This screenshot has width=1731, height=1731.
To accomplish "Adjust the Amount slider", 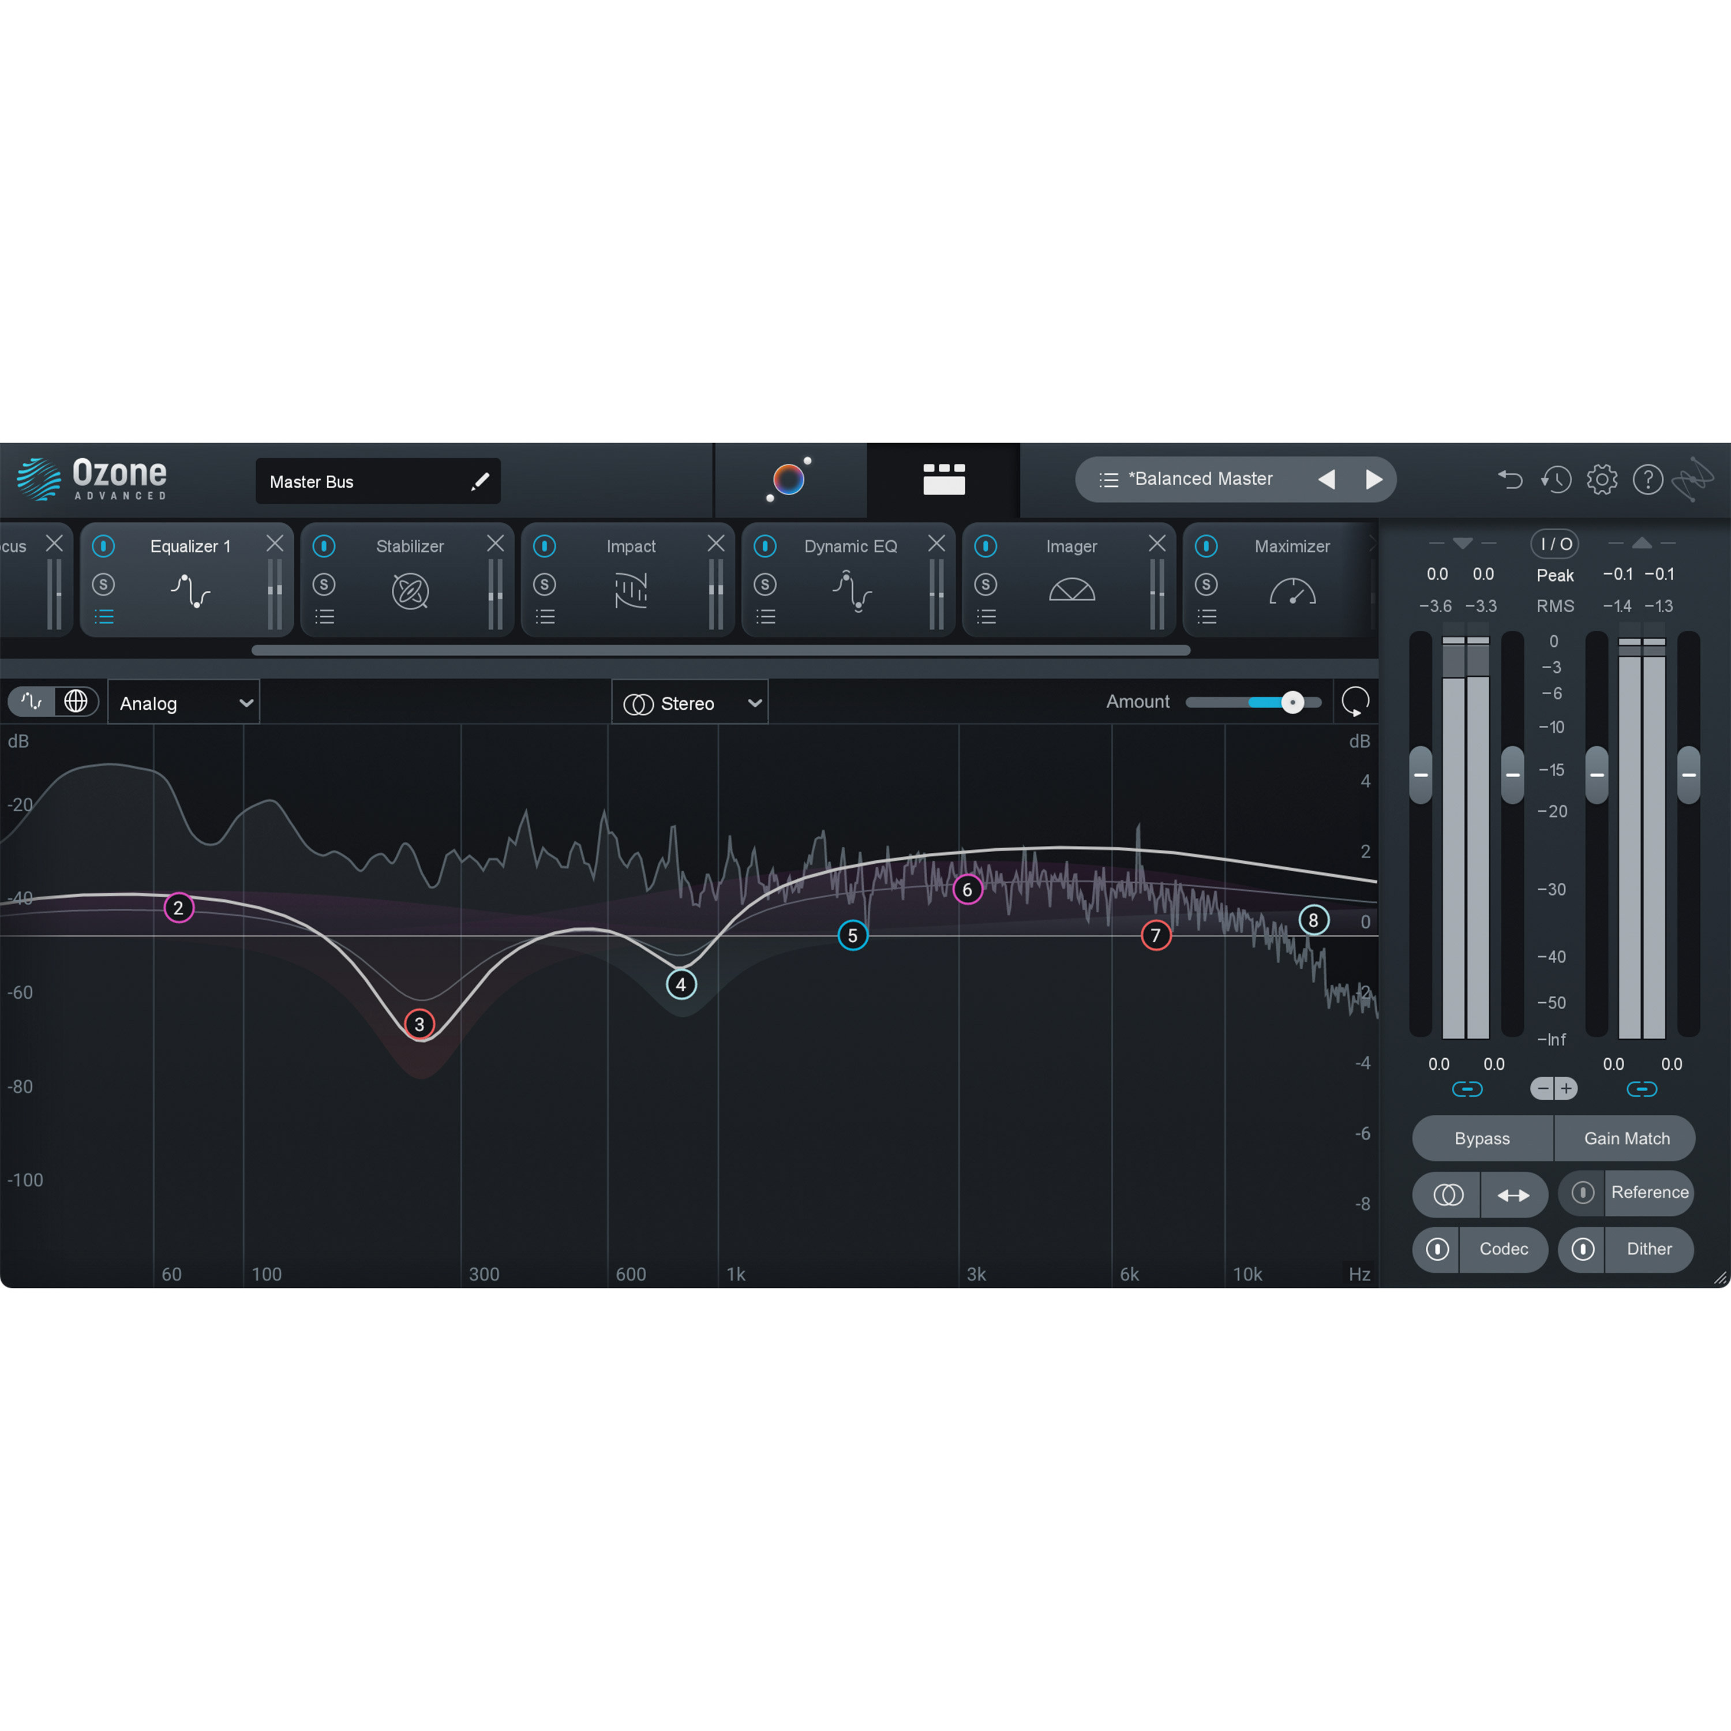I will coord(1293,702).
